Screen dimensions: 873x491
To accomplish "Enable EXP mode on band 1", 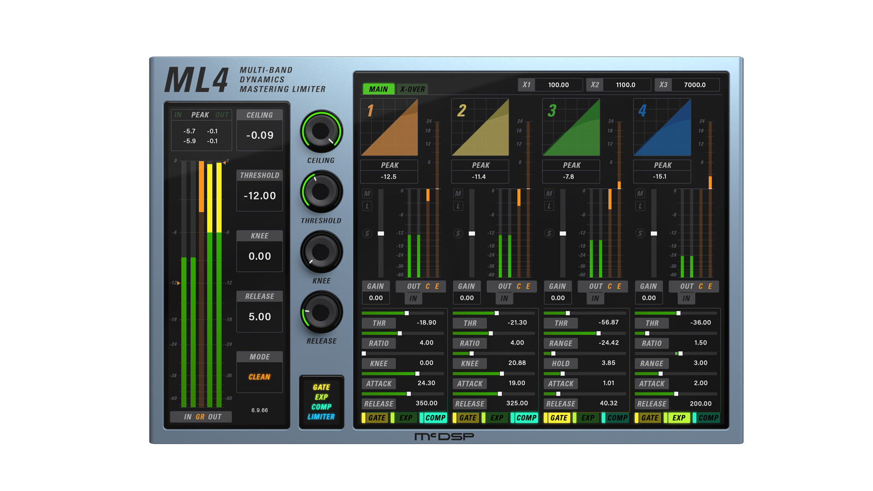I will pos(405,418).
